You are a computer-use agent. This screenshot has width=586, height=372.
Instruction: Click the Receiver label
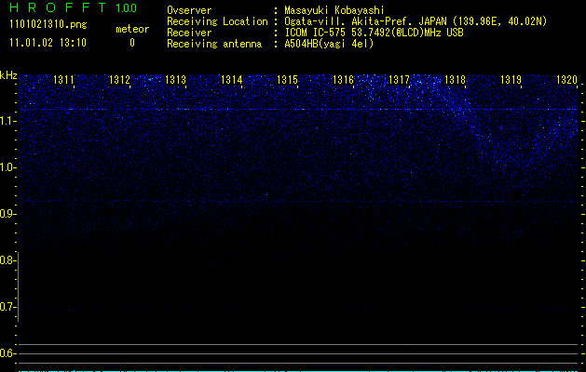[189, 33]
